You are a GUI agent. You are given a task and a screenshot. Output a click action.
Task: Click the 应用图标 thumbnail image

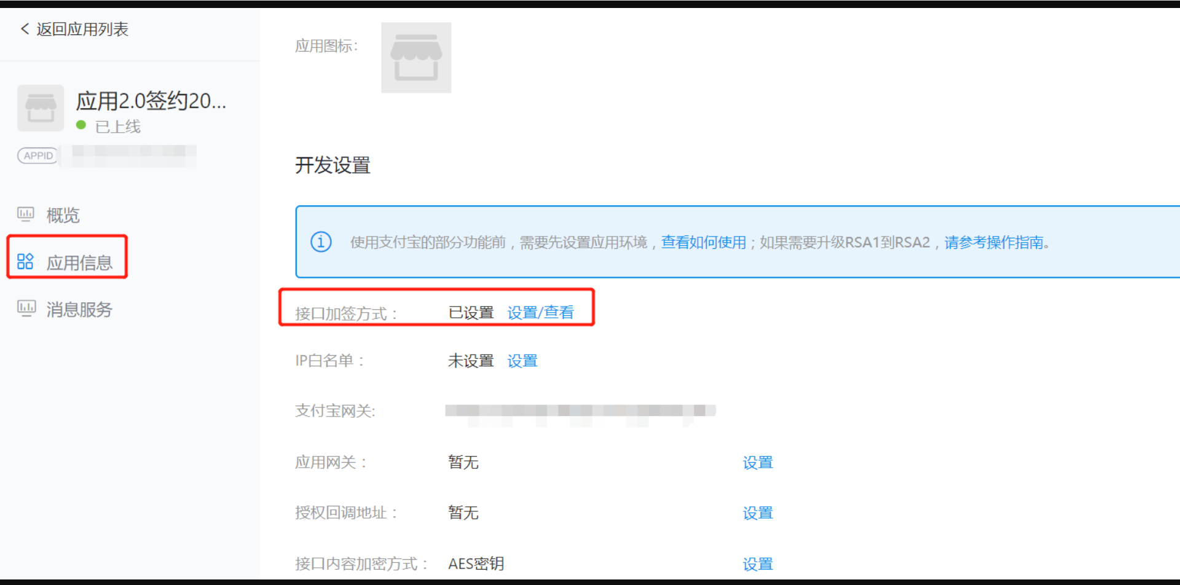tap(416, 58)
